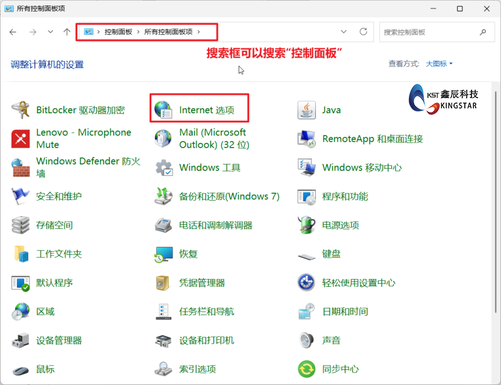The image size is (501, 385).
Task: Open the 声音 speaker icon
Action: tap(307, 340)
